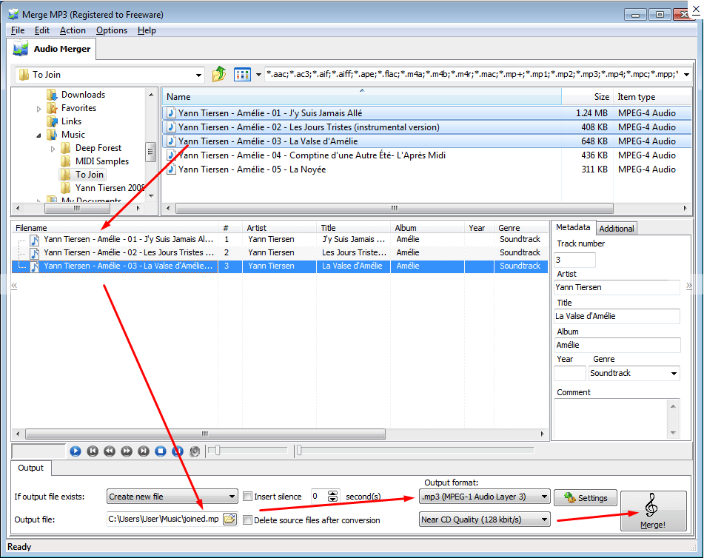Sort file browser by Item type column
The image size is (704, 558).
pyautogui.click(x=652, y=96)
